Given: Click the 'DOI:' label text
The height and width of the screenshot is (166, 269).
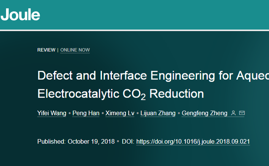Looking at the screenshot, I should pos(128,141).
